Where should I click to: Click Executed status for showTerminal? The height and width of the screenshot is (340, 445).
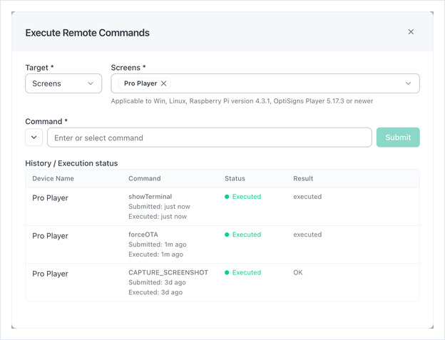pos(243,197)
